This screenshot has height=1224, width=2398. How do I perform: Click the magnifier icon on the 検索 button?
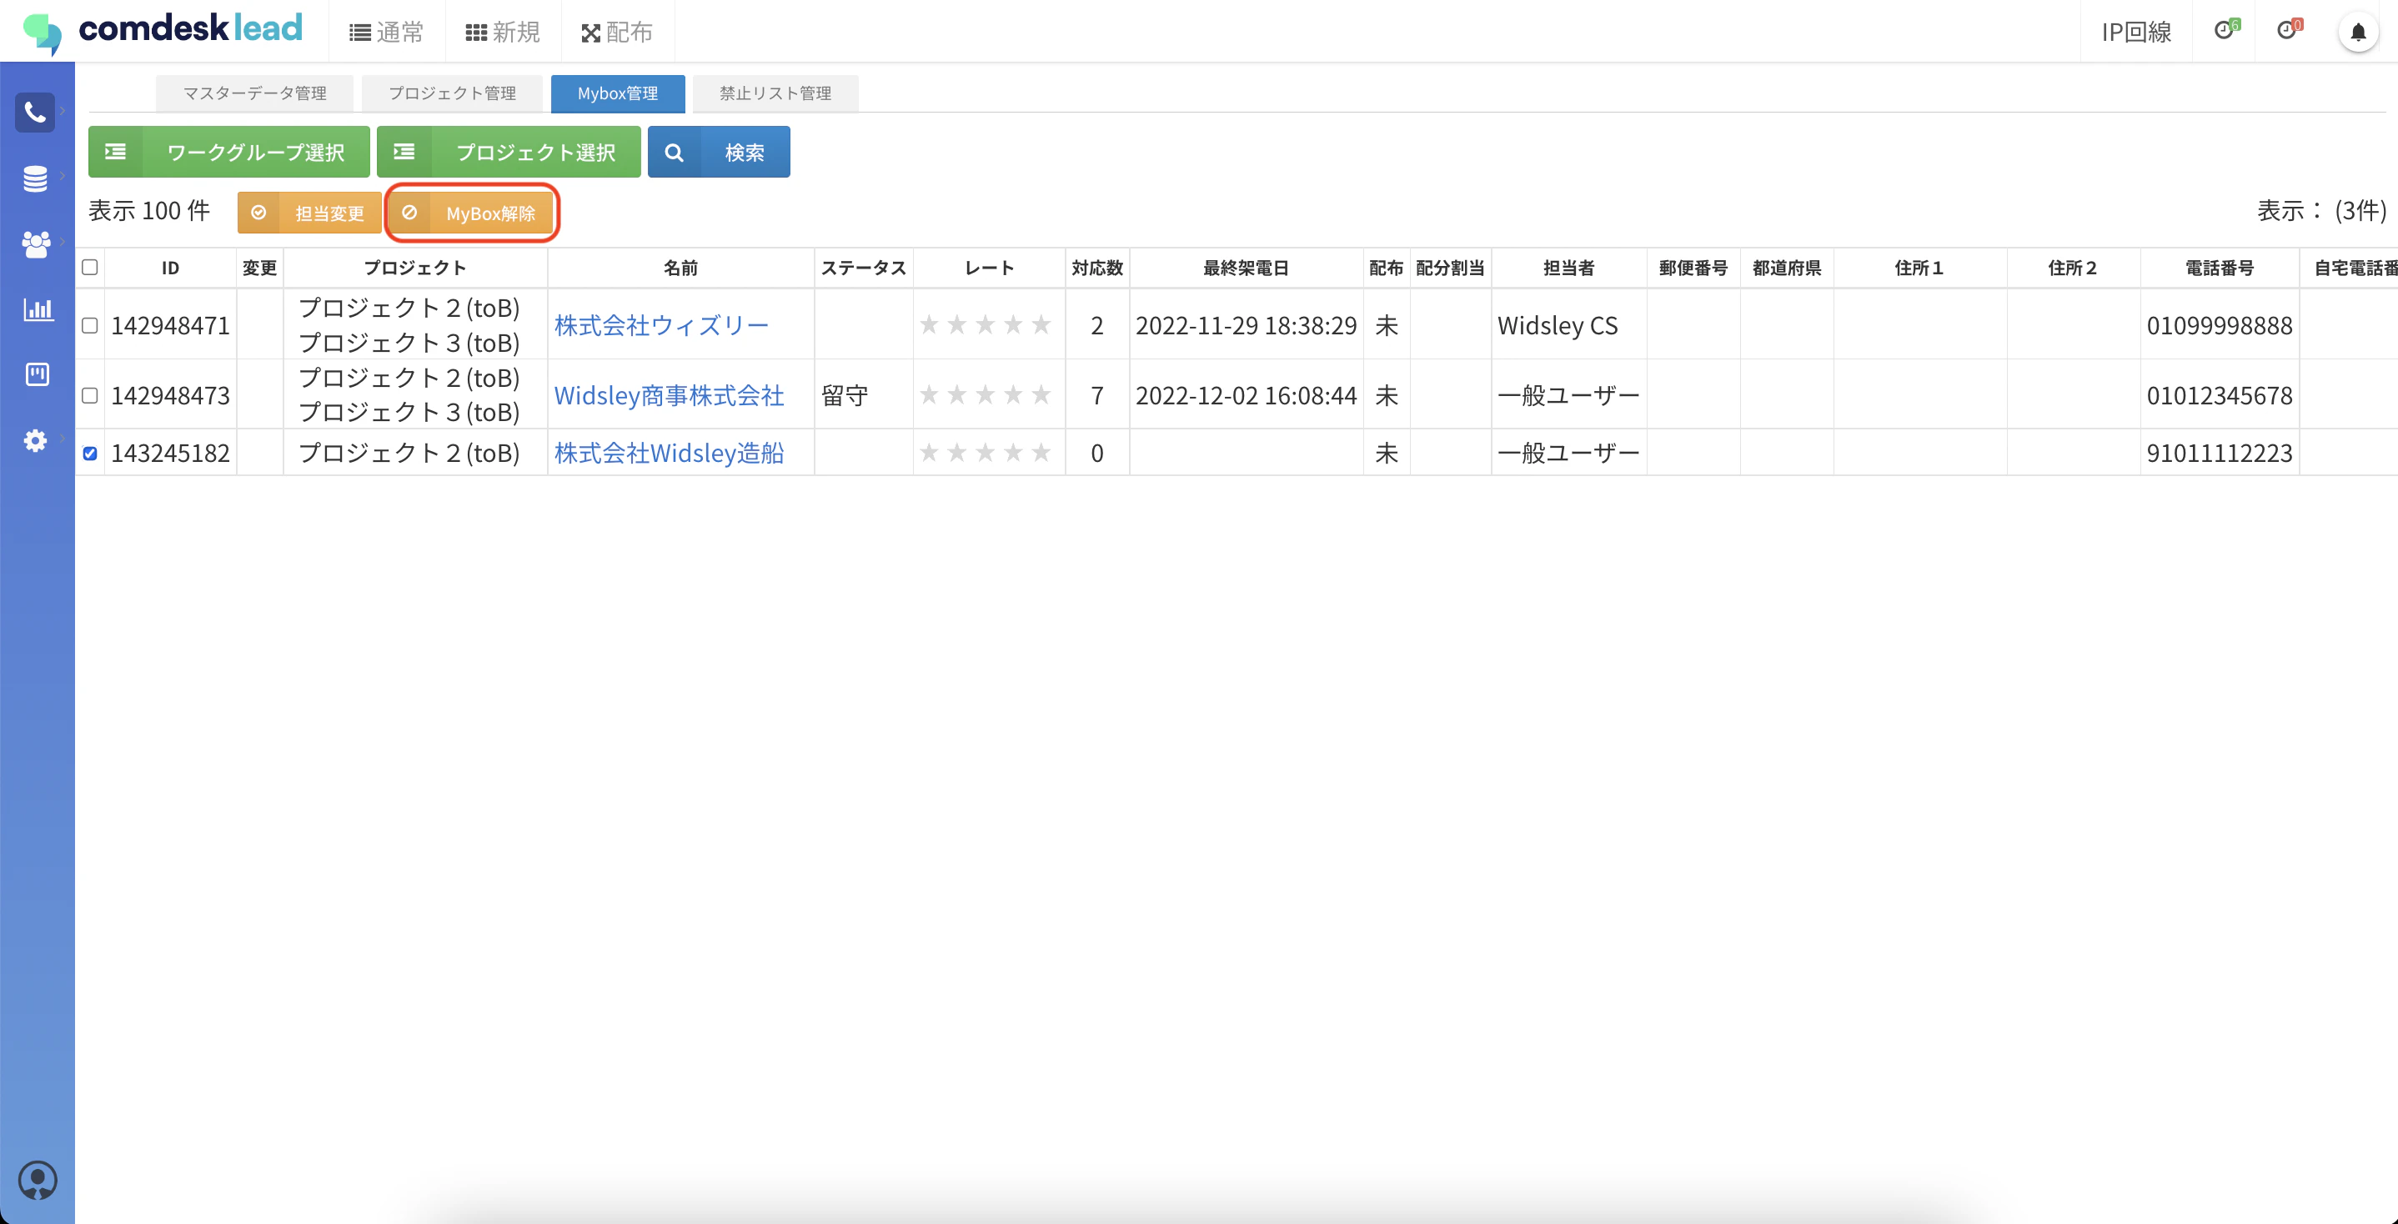[x=674, y=153]
